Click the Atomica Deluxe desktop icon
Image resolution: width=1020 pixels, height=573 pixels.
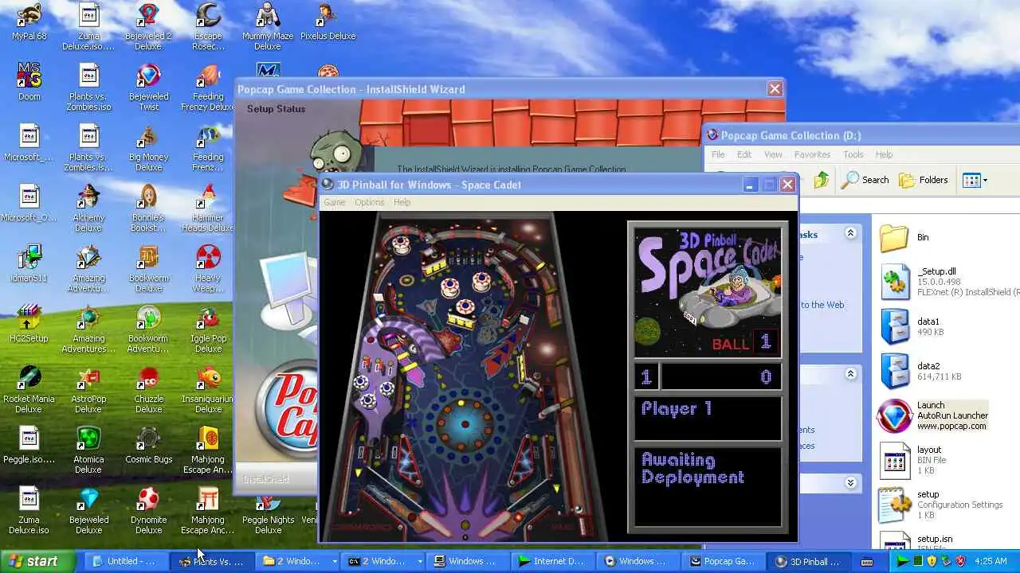[88, 450]
